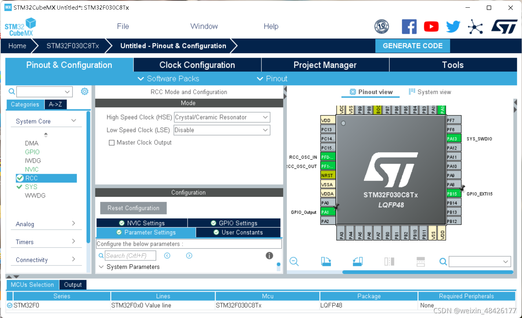The width and height of the screenshot is (522, 318).
Task: Click Reset Configuration button
Action: point(134,208)
